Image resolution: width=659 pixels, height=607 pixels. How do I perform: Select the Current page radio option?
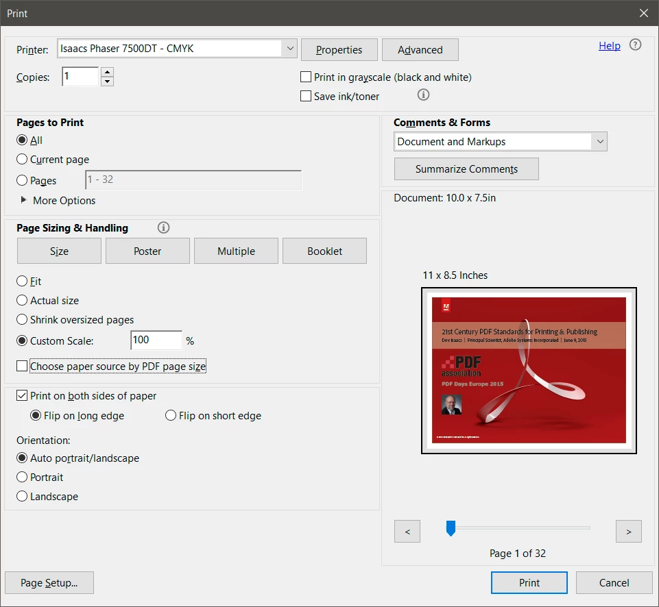(22, 159)
